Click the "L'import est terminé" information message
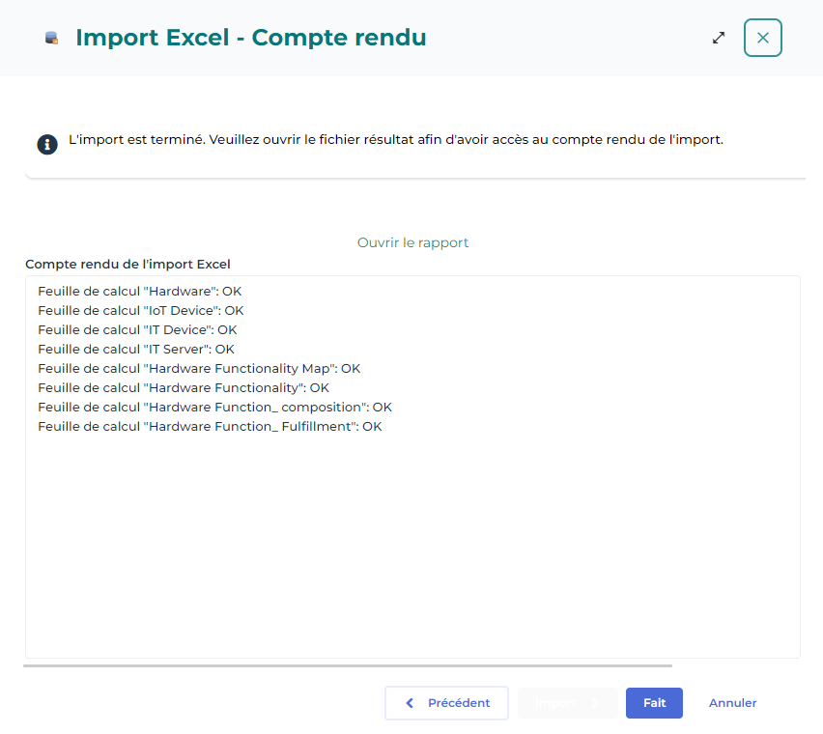This screenshot has height=734, width=823. tap(396, 139)
